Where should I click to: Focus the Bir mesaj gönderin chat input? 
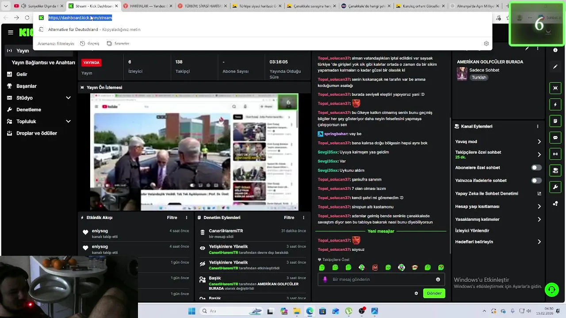click(x=381, y=279)
